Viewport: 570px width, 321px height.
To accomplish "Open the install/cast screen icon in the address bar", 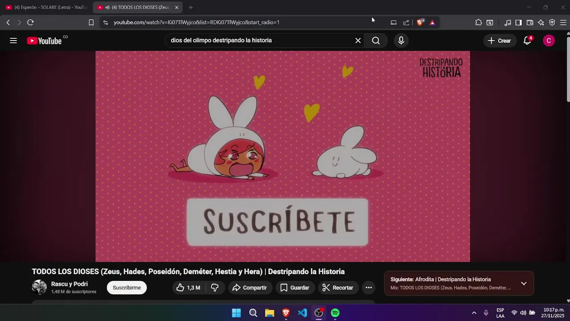I will [x=394, y=22].
